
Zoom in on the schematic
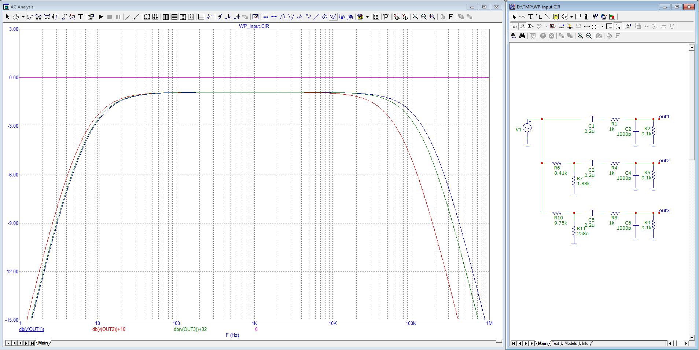tap(580, 36)
